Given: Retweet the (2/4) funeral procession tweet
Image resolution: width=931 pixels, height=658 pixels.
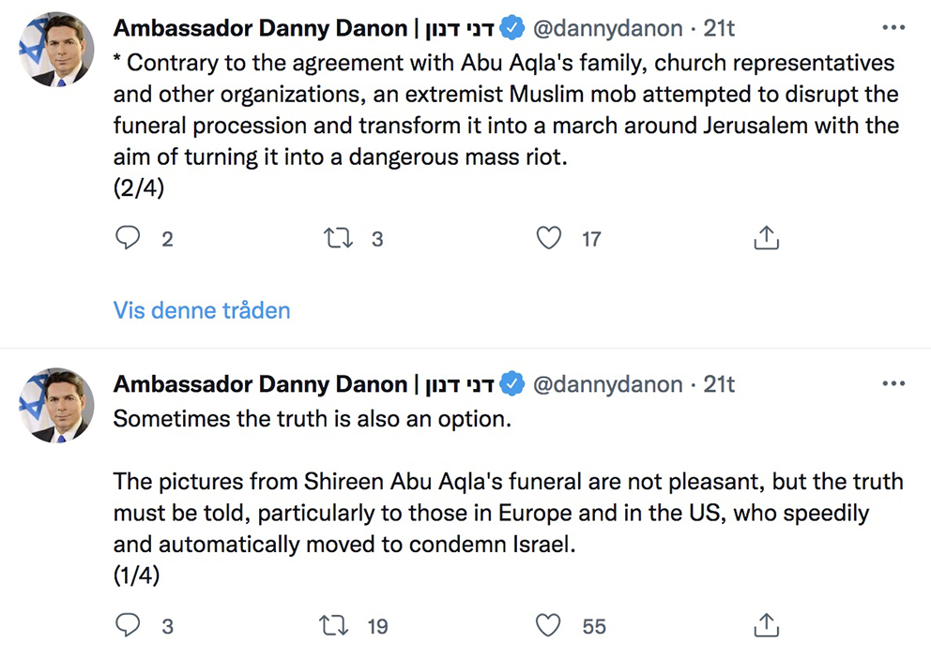Looking at the screenshot, I should coord(337,239).
